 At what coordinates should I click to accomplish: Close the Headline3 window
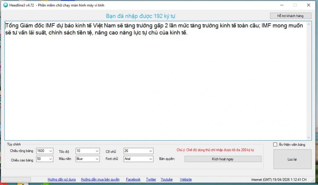click(x=308, y=5)
